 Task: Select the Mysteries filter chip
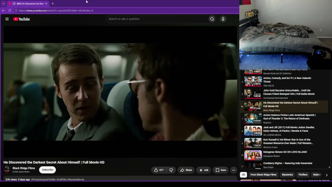click(x=287, y=175)
